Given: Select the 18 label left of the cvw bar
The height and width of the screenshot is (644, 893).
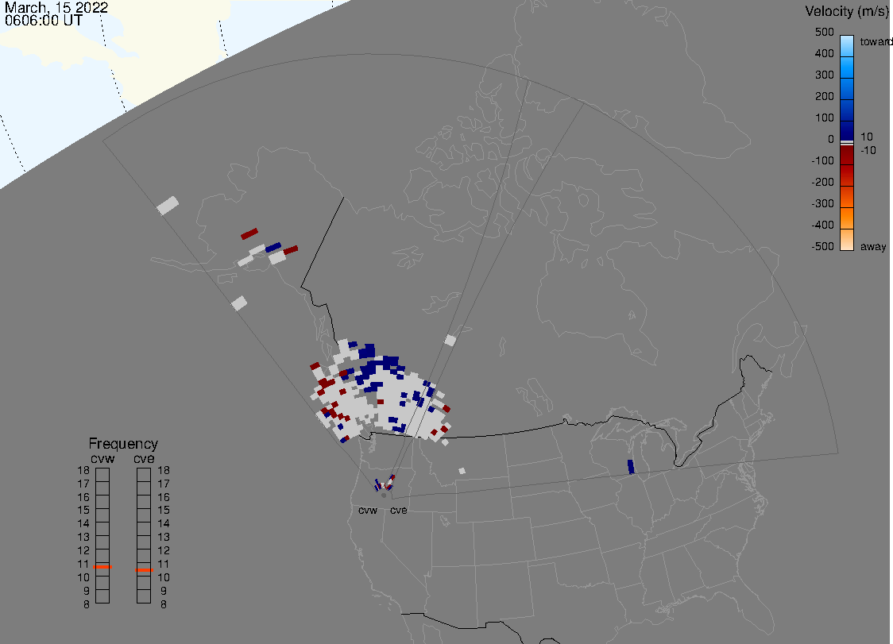Looking at the screenshot, I should click(83, 470).
